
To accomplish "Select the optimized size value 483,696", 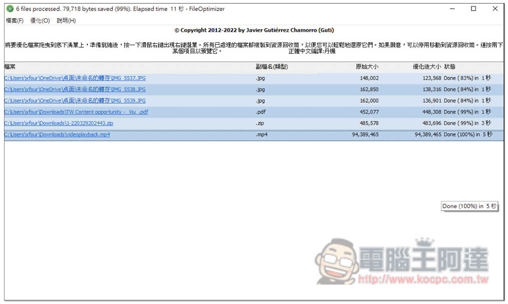I will coord(432,123).
